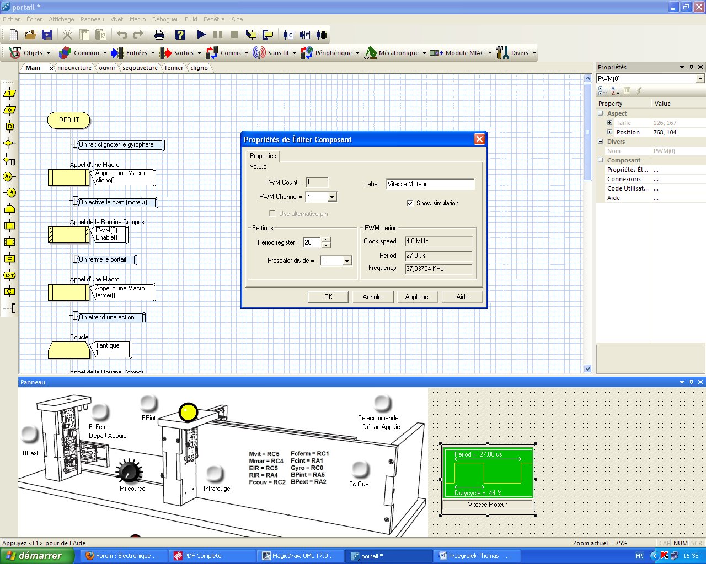This screenshot has width=706, height=564.
Task: Toggle auto-hide on the Propriétés panel pin
Action: click(x=691, y=67)
